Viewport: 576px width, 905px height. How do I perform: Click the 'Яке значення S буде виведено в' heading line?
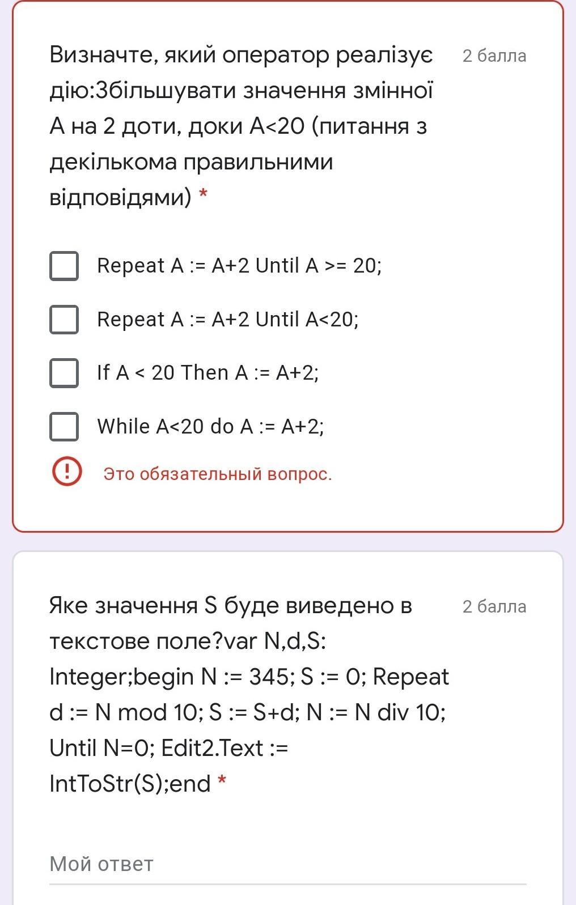pyautogui.click(x=231, y=606)
